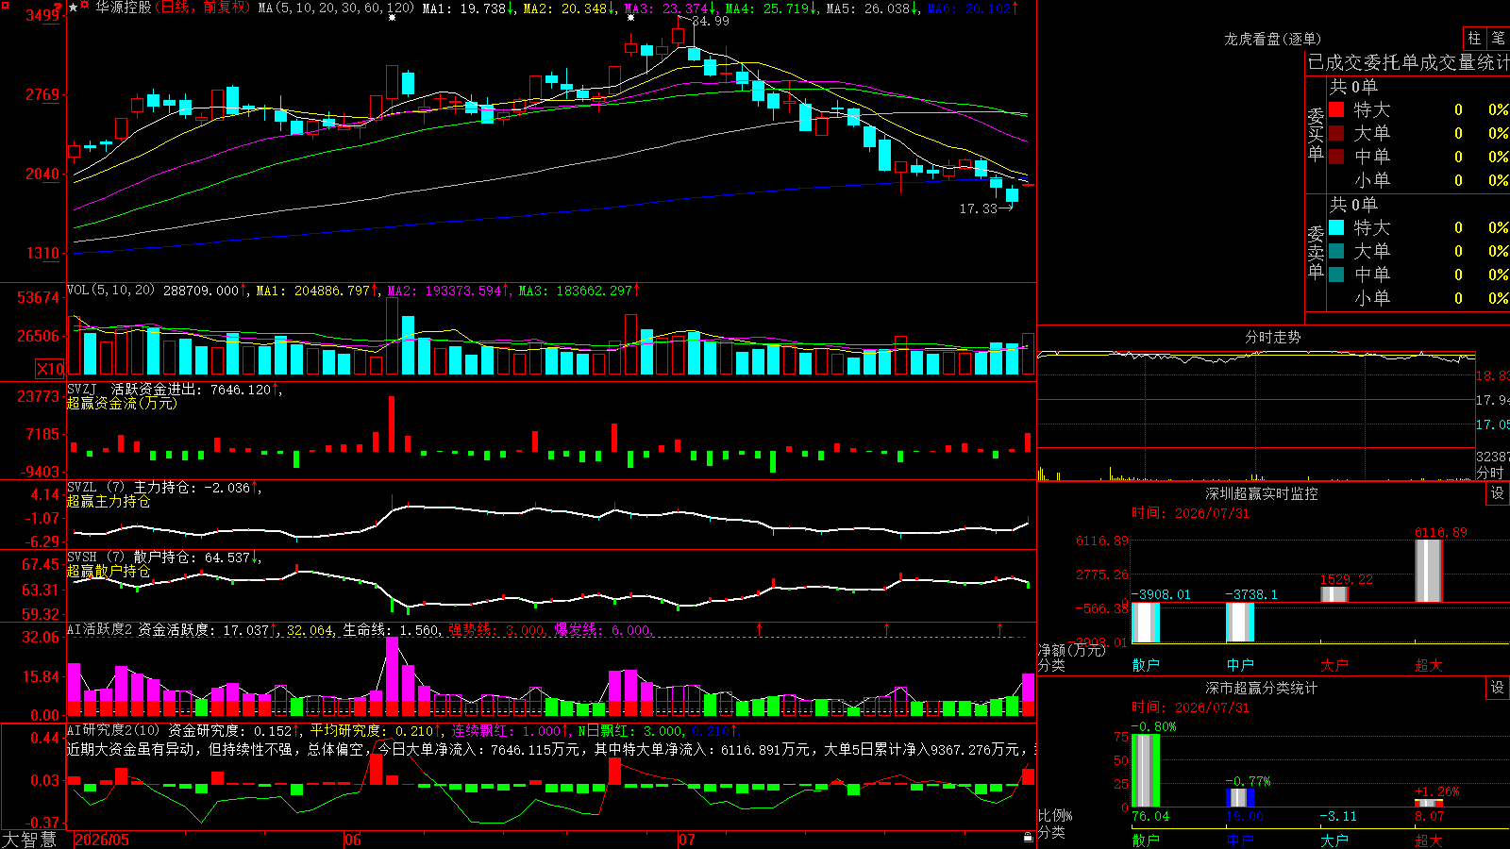
Task: Click the blue 中户 ratio bar labelled -0.77%
Action: click(1240, 797)
